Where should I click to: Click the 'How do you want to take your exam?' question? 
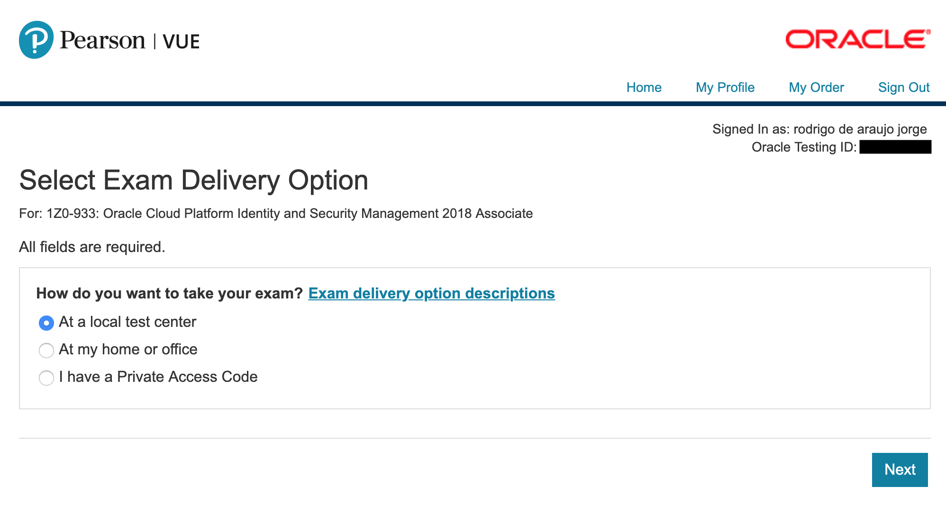[x=170, y=293]
